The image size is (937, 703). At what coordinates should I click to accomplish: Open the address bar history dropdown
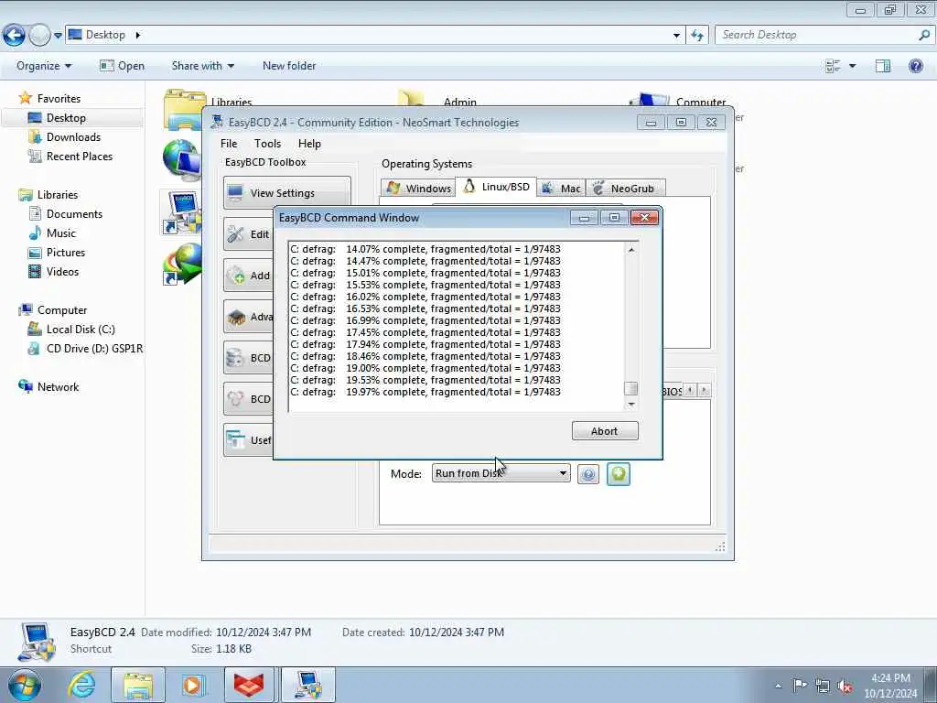[x=676, y=36]
